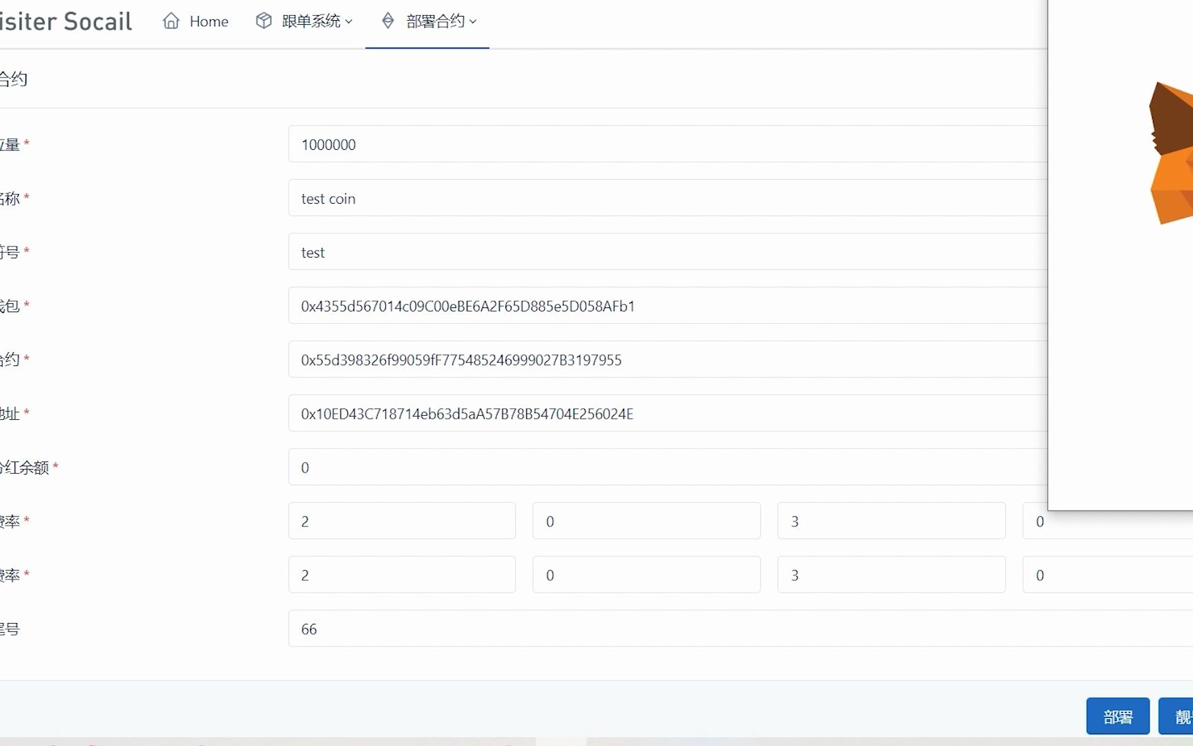Click the 部署合约 Ethereum diamond icon
This screenshot has width=1193, height=746.
(388, 21)
